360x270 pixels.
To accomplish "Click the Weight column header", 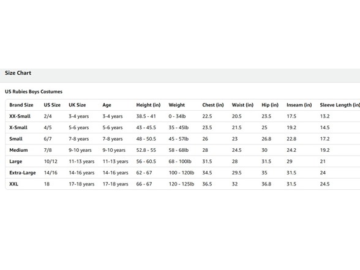I will [x=176, y=105].
